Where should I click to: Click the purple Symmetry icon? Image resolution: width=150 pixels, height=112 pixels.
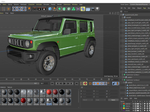(78, 9)
